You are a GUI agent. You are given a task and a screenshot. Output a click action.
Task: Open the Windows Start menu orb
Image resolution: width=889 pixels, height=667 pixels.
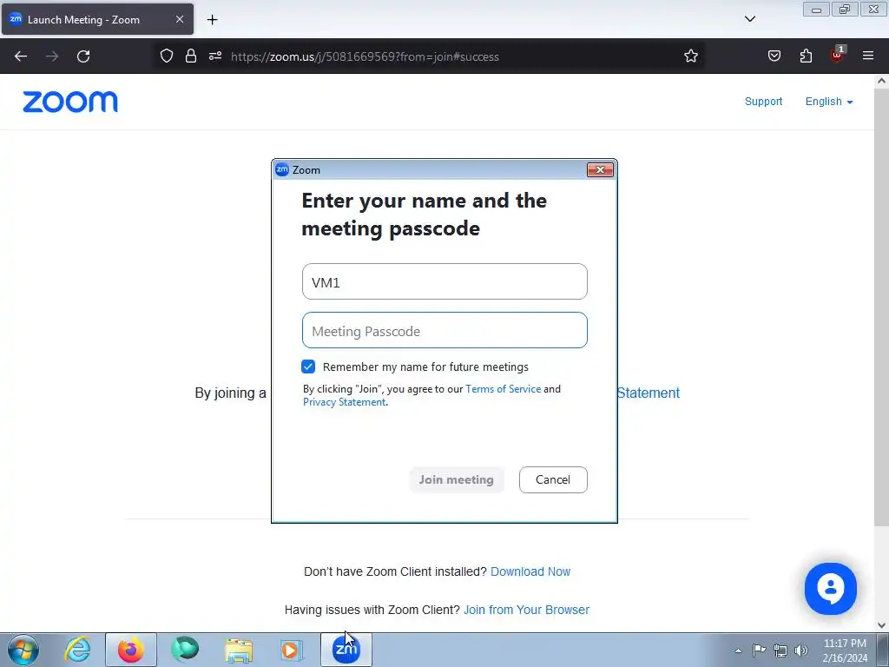pyautogui.click(x=23, y=650)
